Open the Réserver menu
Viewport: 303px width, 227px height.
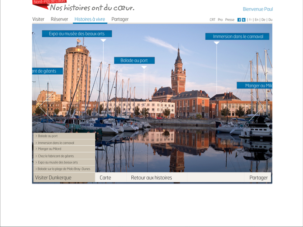coord(59,19)
